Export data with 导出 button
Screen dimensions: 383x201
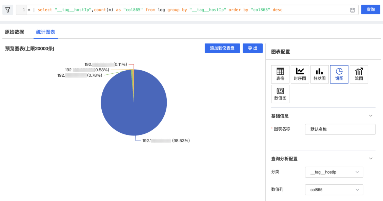point(253,48)
